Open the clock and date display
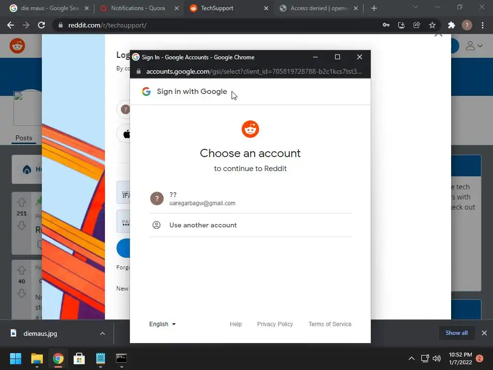 pyautogui.click(x=460, y=358)
